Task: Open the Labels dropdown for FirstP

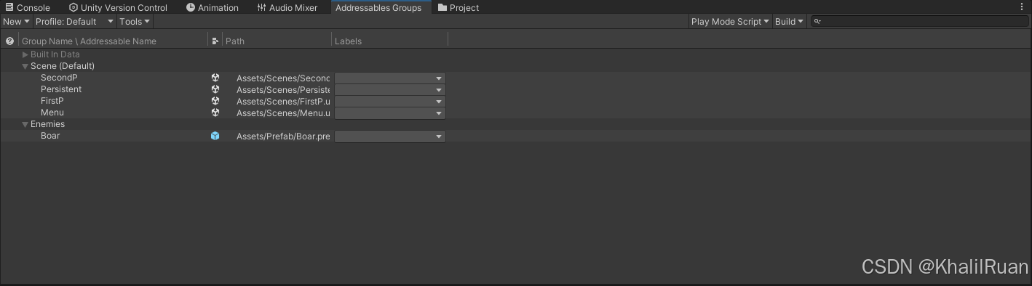Action: coord(389,101)
